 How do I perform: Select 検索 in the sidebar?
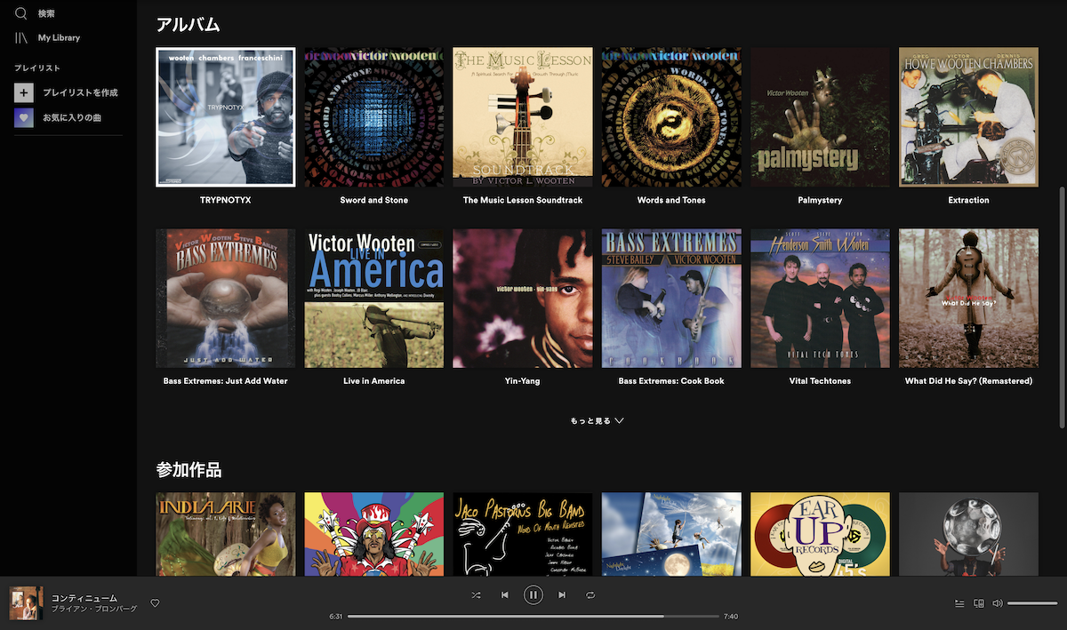tap(46, 13)
